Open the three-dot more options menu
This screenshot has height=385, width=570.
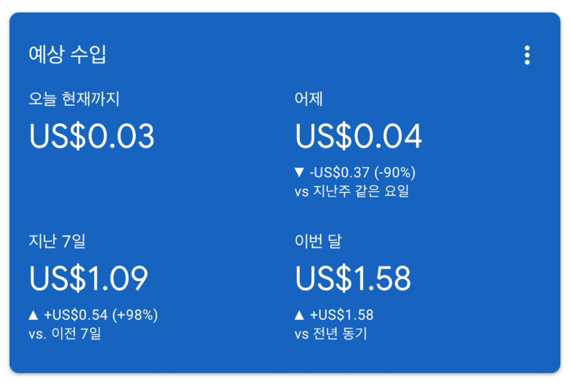pyautogui.click(x=527, y=55)
